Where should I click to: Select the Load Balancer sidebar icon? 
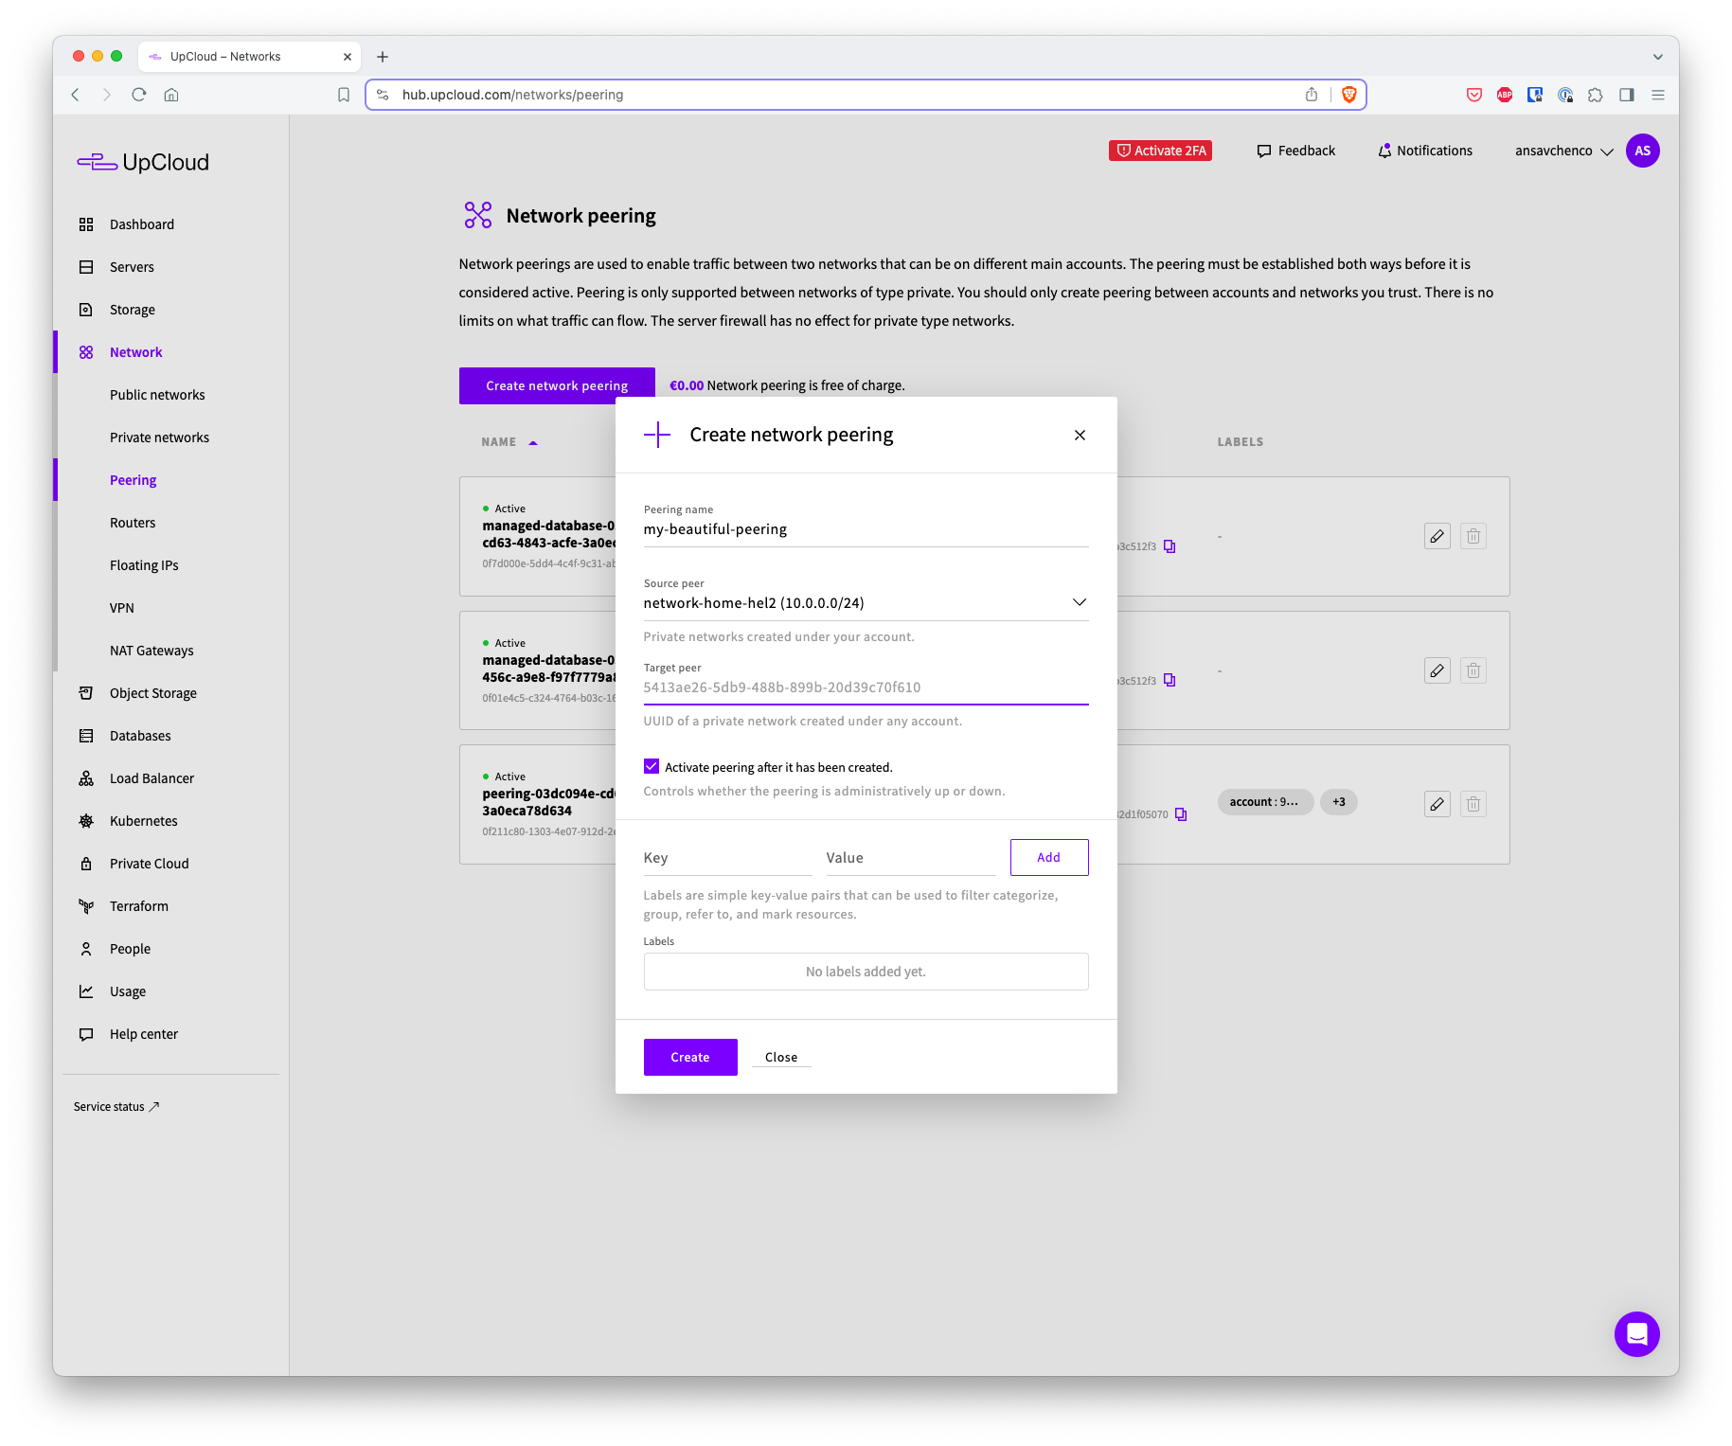(86, 777)
